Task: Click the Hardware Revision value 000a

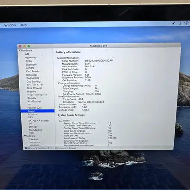Action: 88,77
